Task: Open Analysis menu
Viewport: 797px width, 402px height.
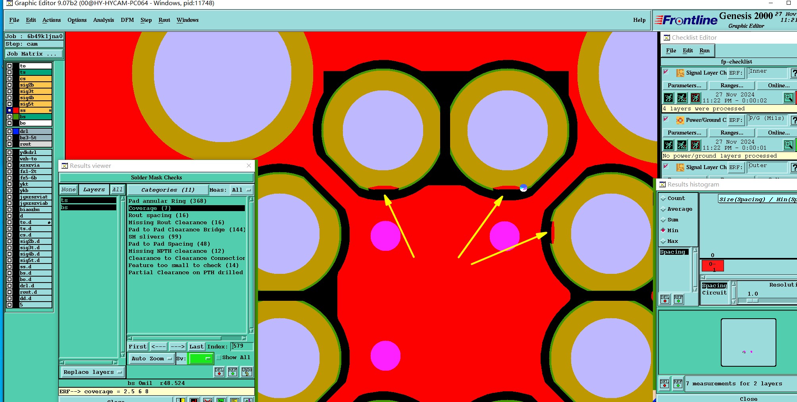Action: [x=104, y=20]
